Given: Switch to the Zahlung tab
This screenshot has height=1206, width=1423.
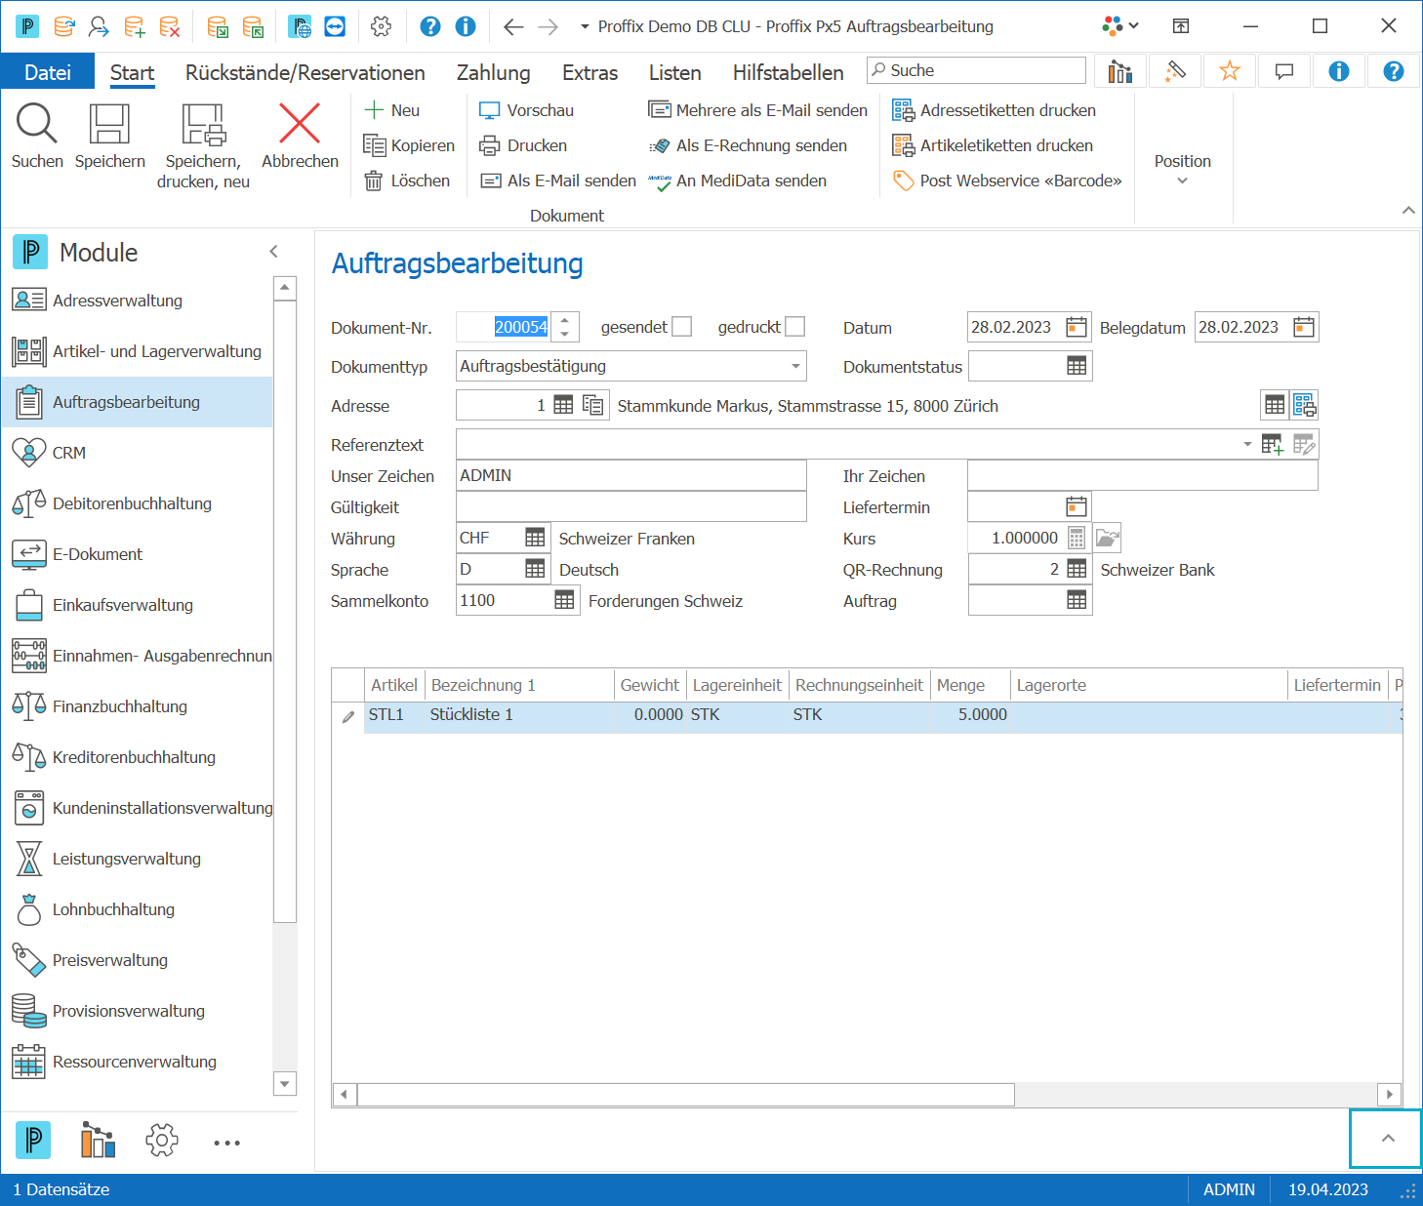Looking at the screenshot, I should coord(494,72).
